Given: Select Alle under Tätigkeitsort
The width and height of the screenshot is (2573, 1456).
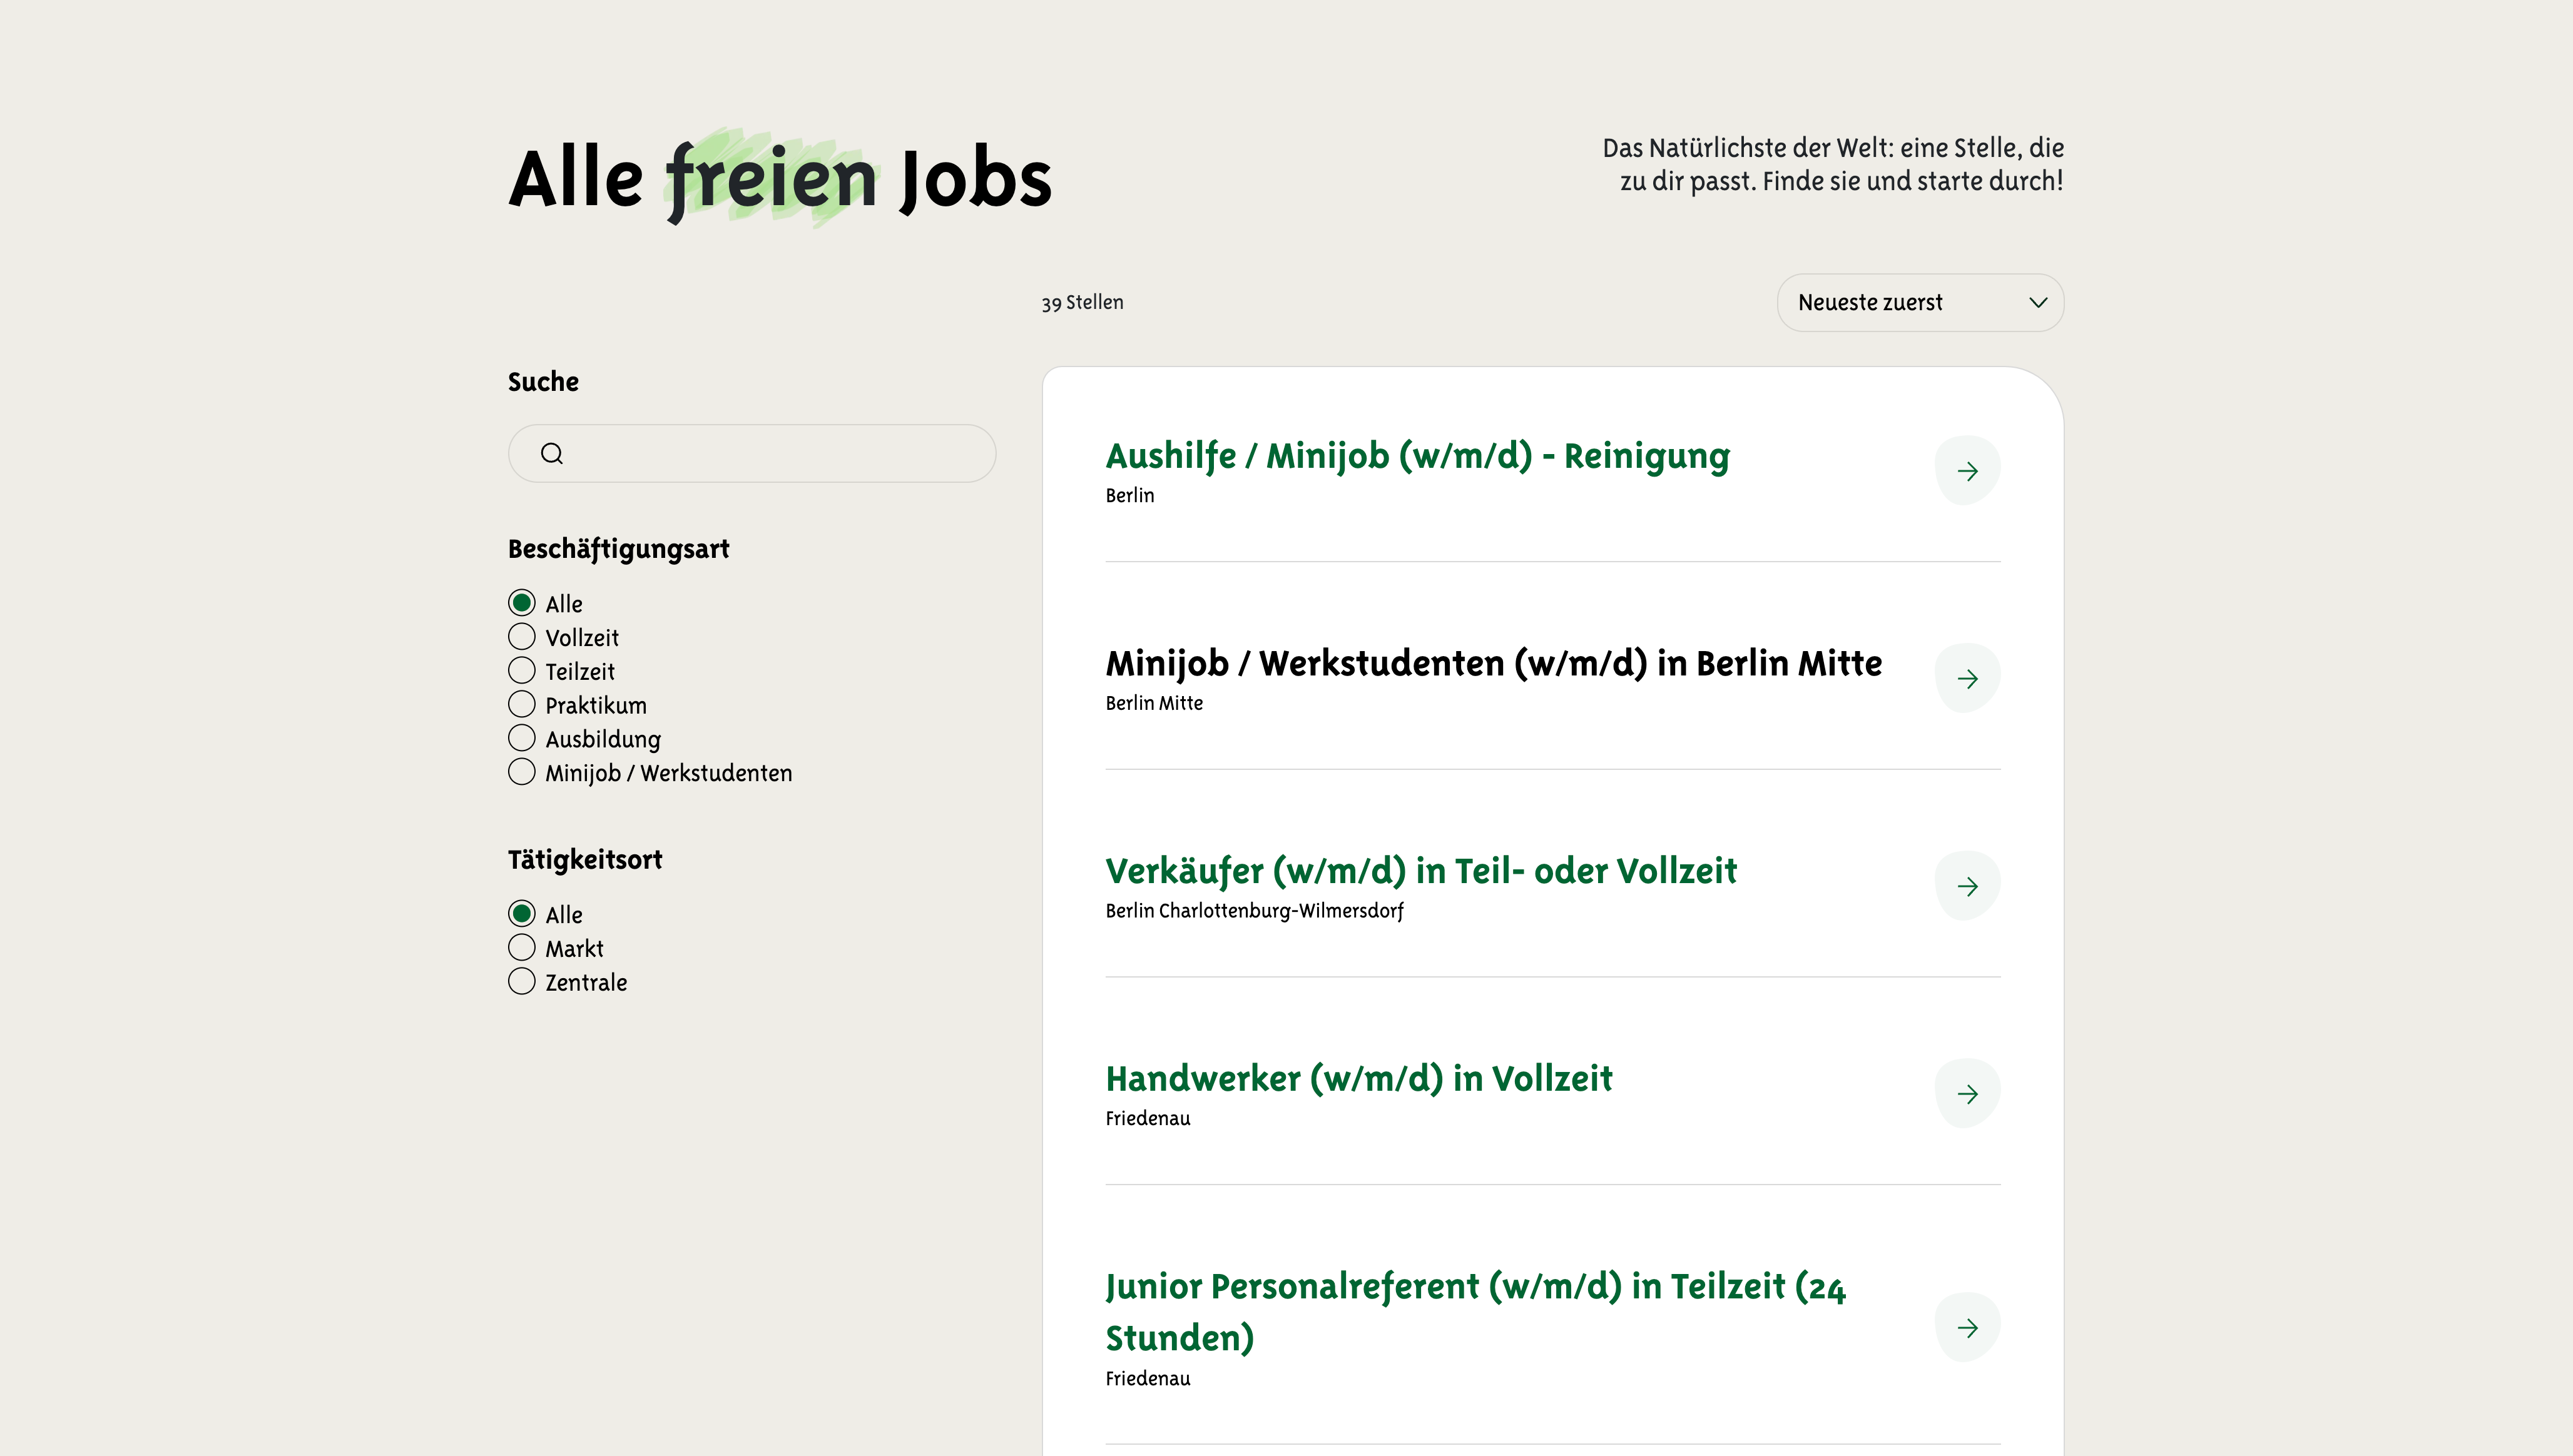Looking at the screenshot, I should pyautogui.click(x=521, y=914).
